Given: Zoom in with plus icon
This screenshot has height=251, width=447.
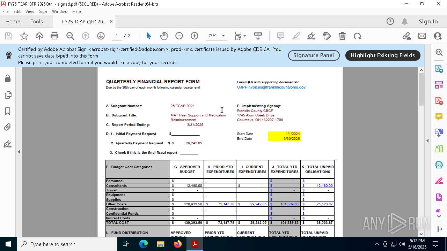Looking at the screenshot, I should [195, 36].
